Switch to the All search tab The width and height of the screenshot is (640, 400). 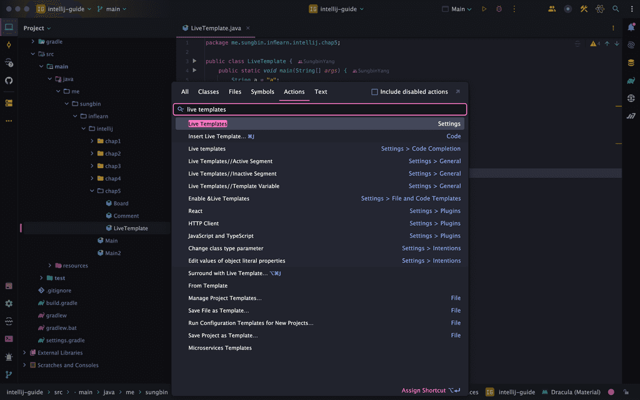click(x=185, y=92)
